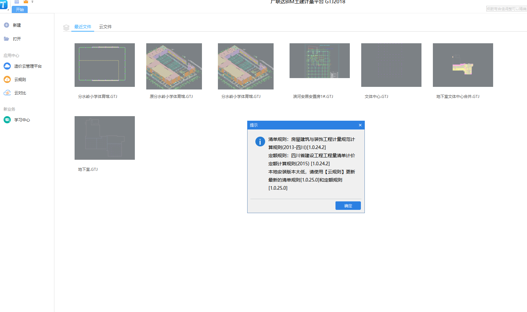Click the file name 原分水岭小学体育馆.GTJ
The width and height of the screenshot is (527, 312).
[171, 96]
